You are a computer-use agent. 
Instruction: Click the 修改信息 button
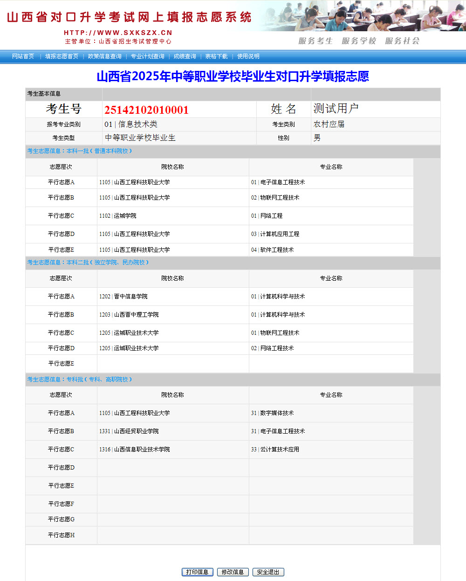(233, 572)
